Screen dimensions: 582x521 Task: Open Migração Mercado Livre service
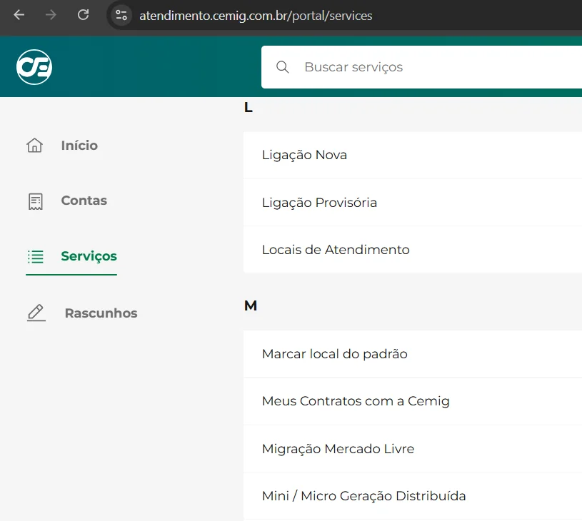(x=412, y=449)
